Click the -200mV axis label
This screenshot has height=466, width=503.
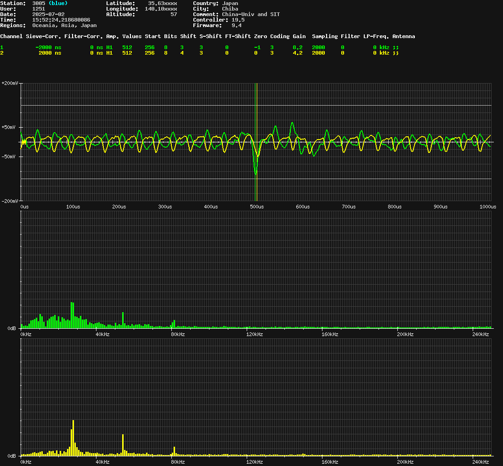(10, 201)
